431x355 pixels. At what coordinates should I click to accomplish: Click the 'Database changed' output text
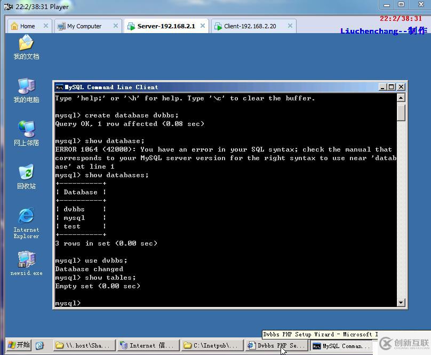pyautogui.click(x=89, y=269)
